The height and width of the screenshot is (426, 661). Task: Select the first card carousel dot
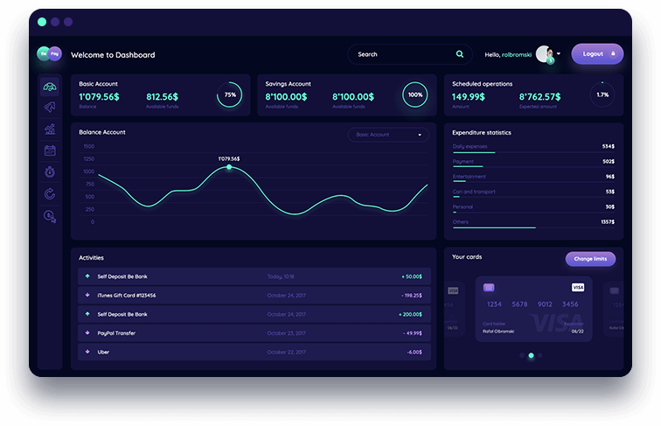(521, 356)
